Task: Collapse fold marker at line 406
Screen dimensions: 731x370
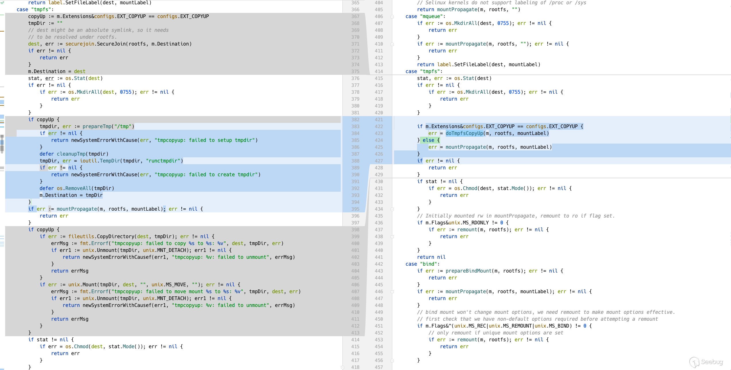Action: pyautogui.click(x=392, y=17)
